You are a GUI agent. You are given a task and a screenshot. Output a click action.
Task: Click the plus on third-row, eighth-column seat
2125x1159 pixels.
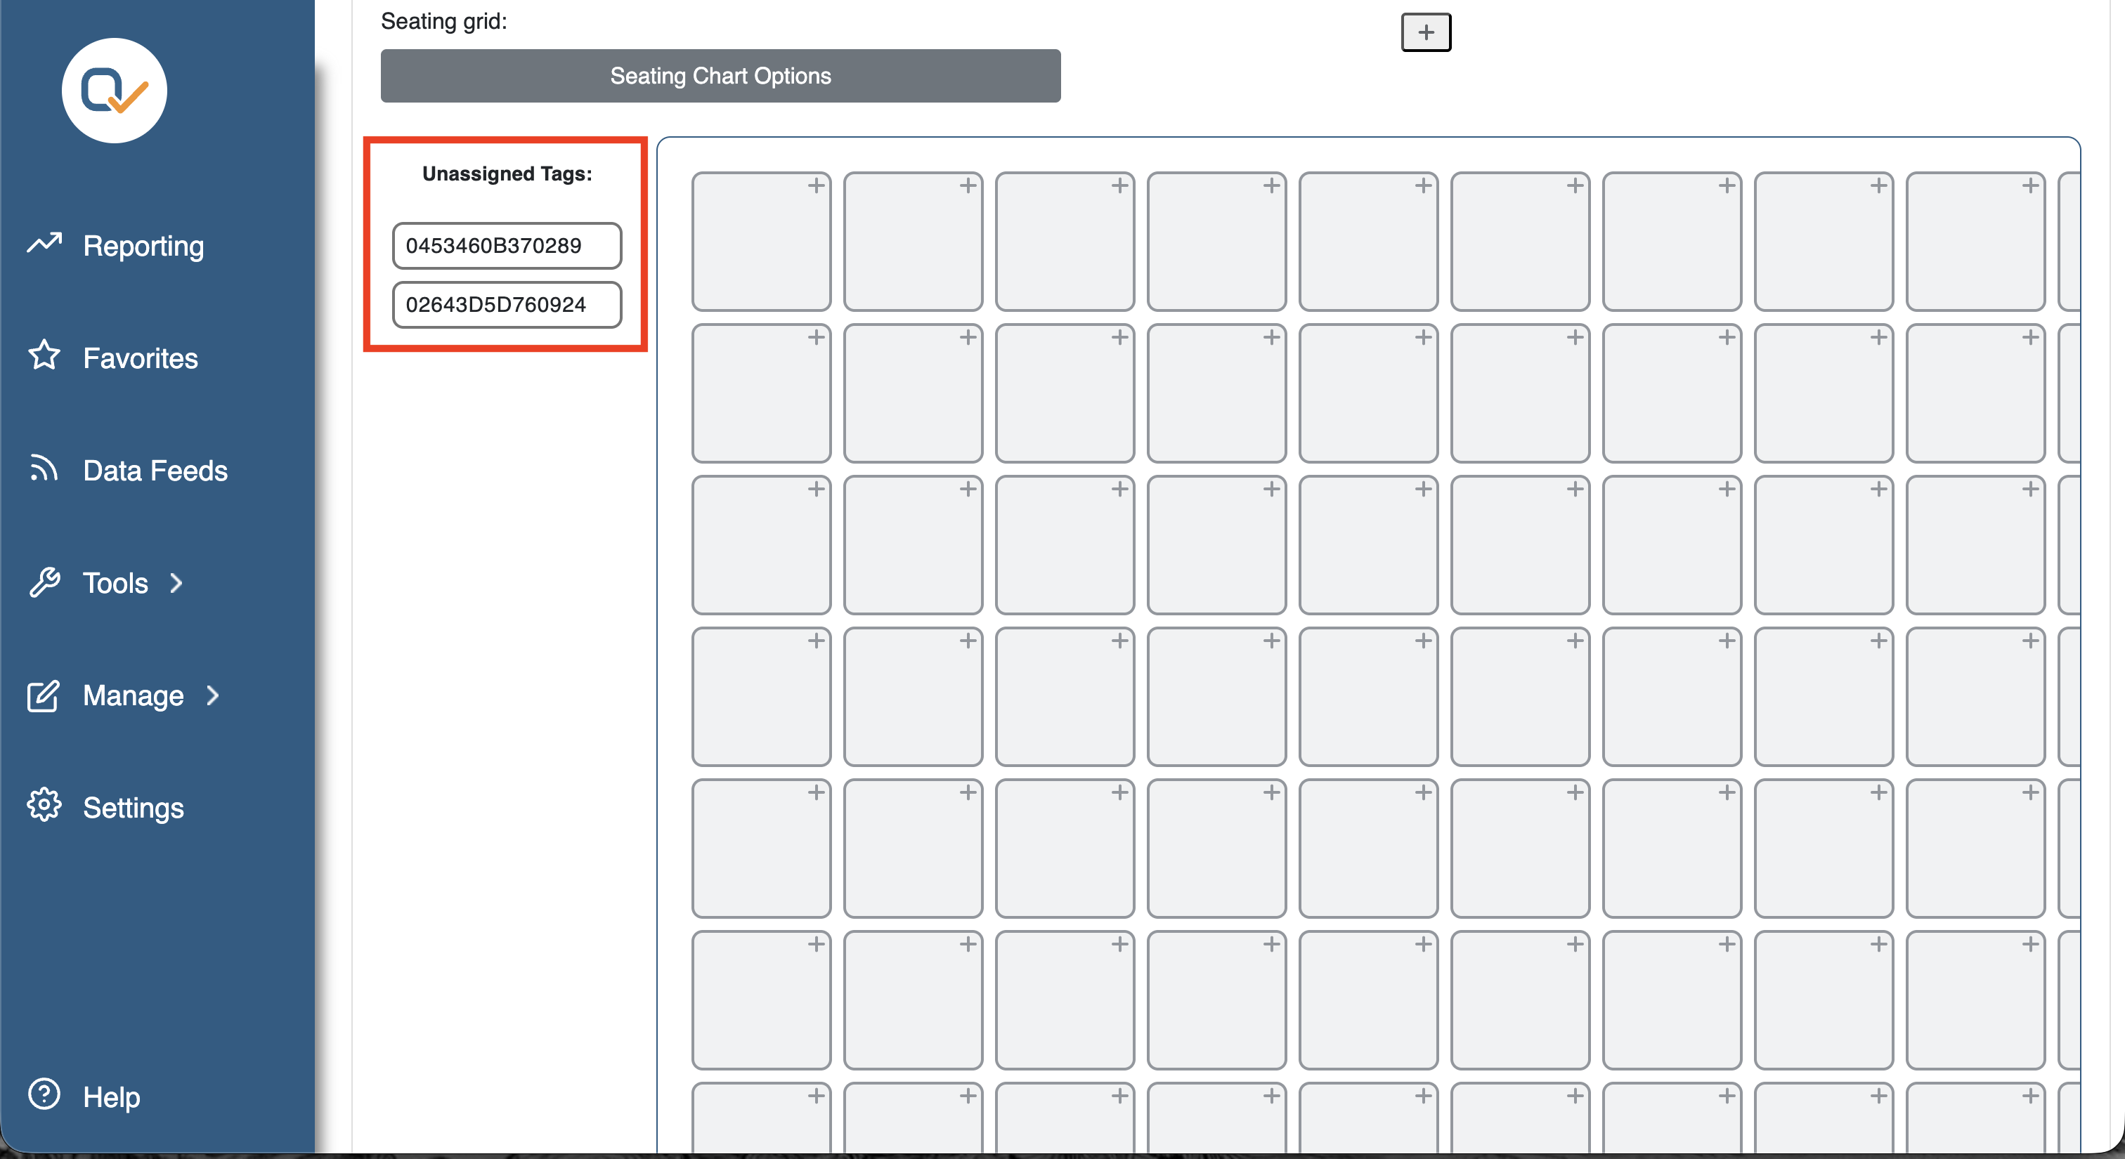pos(1878,489)
